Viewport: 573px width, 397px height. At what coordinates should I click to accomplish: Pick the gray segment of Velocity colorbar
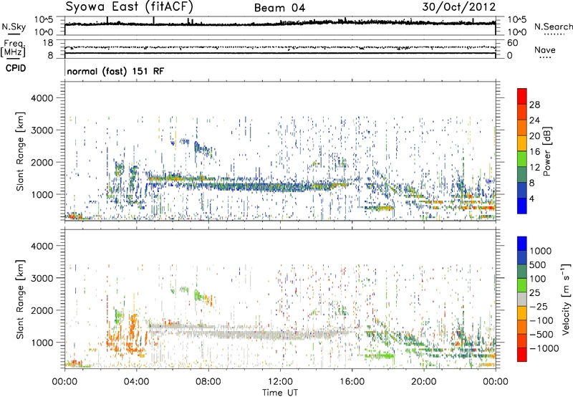coord(522,299)
